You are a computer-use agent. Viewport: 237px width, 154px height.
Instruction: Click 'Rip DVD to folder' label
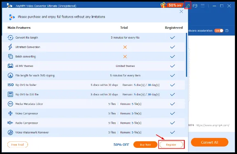(26, 85)
